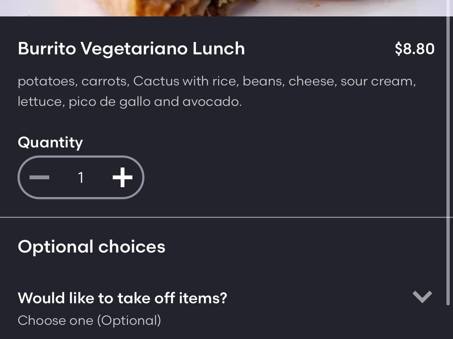
Task: Click the Optional choices heading
Action: click(x=91, y=246)
